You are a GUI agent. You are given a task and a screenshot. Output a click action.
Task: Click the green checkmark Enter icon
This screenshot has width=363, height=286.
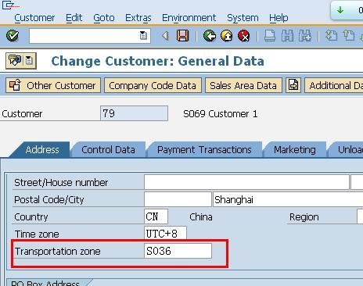pos(13,36)
